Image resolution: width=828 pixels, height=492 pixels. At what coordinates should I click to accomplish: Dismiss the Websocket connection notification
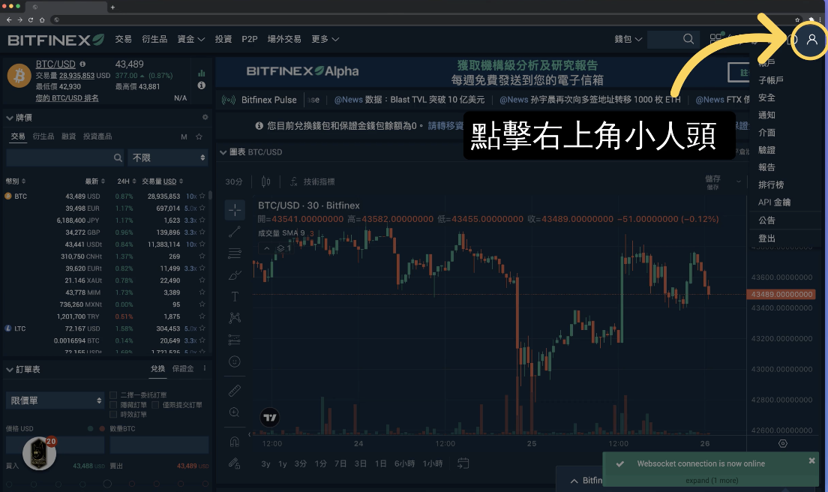point(811,460)
